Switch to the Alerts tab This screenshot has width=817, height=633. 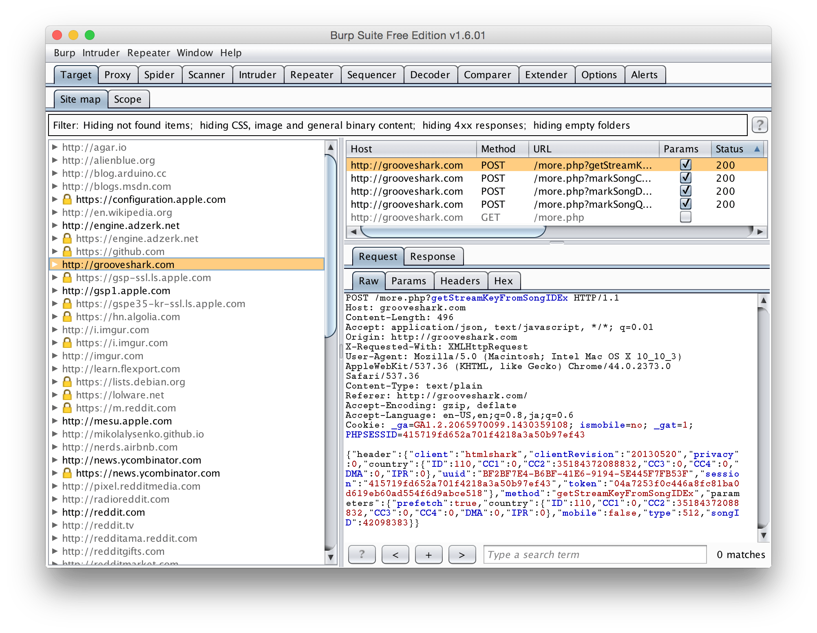point(644,75)
